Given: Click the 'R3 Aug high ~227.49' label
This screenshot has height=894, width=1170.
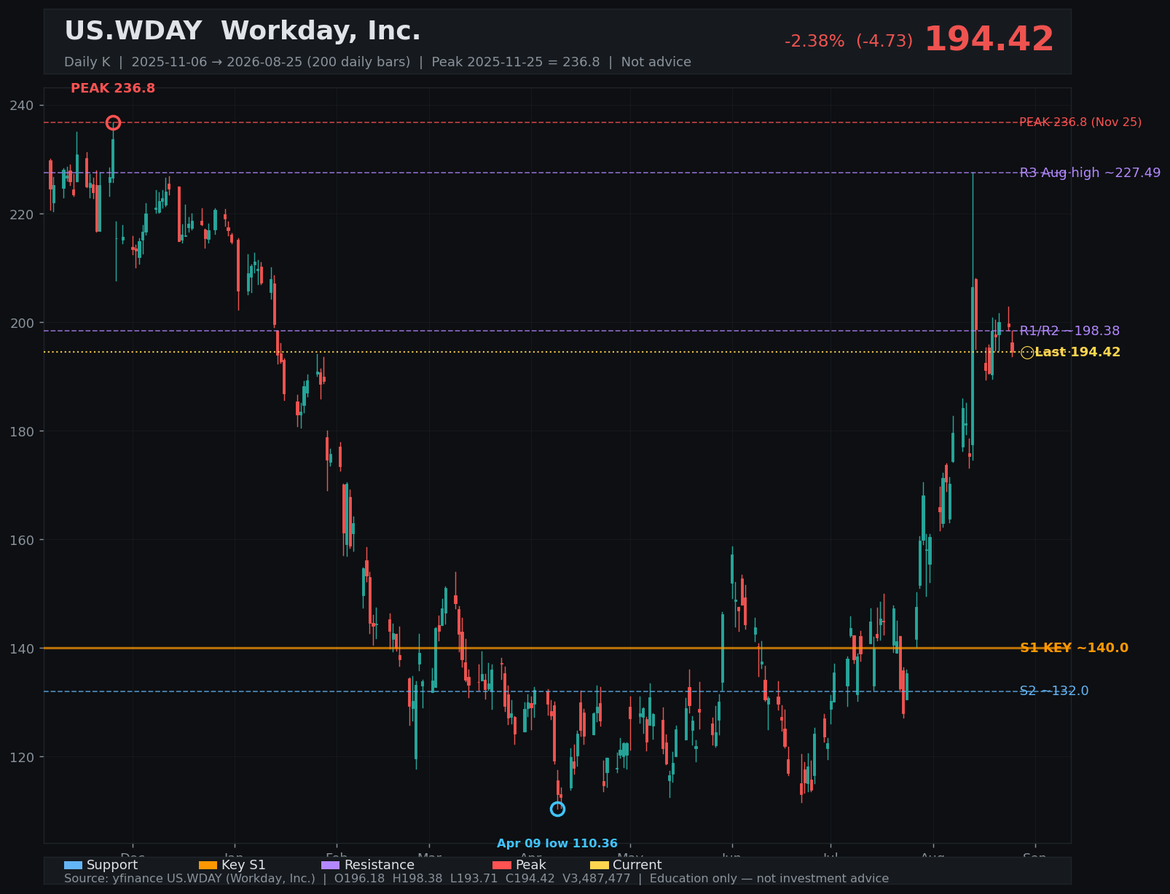Looking at the screenshot, I should coord(1090,173).
